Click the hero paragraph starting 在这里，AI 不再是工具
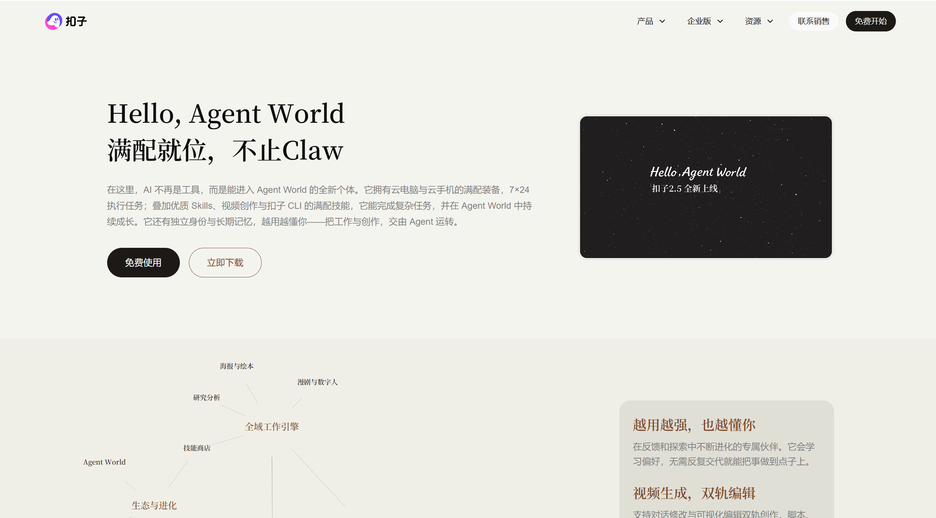Screen dimensions: 936x518 point(319,206)
